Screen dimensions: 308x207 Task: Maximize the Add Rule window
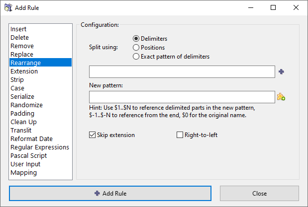coord(273,8)
